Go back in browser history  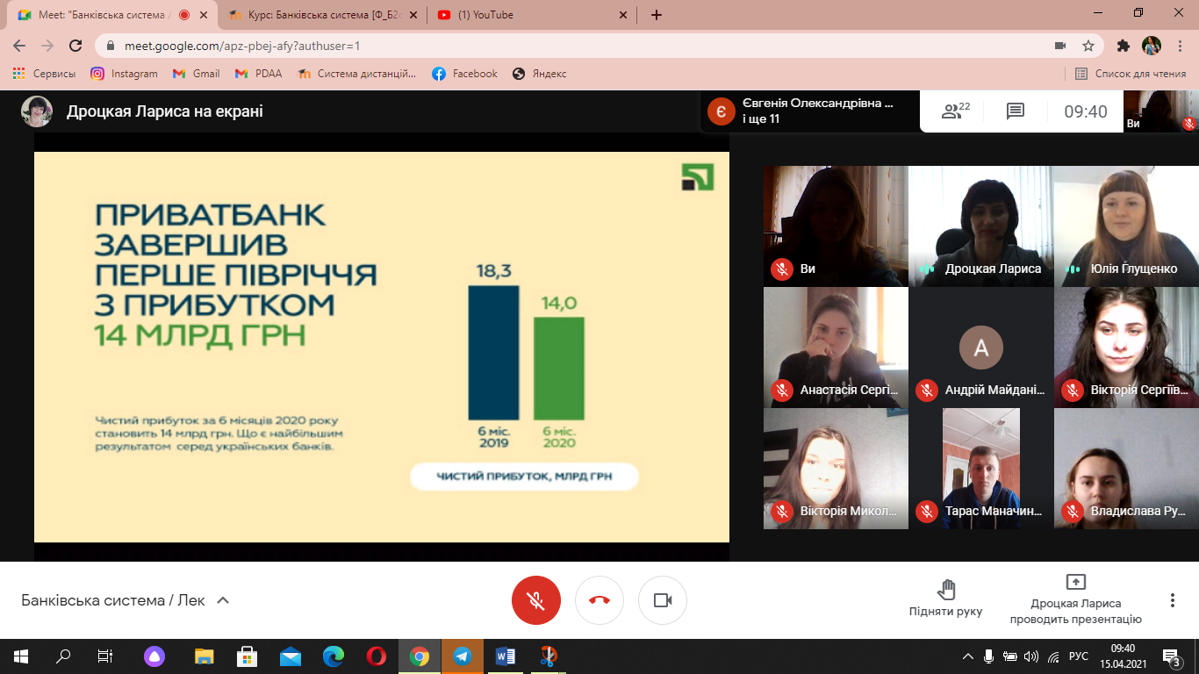tap(19, 46)
